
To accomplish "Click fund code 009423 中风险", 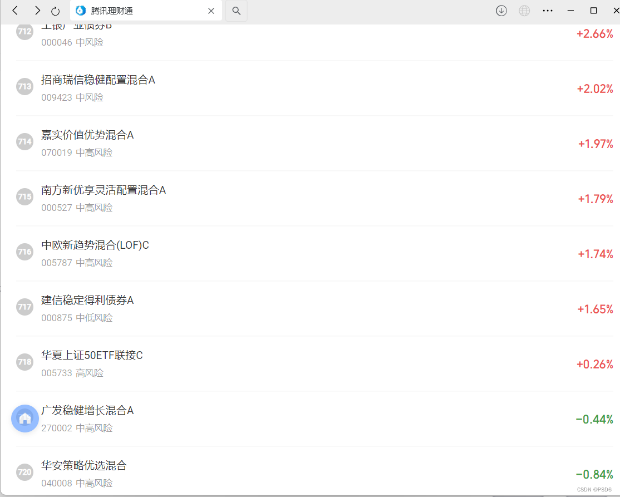I will 72,97.
